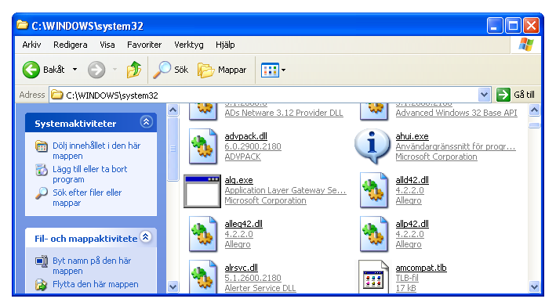Click in the address field showing C:\WINDOWS\system32
The width and height of the screenshot is (556, 306).
click(263, 95)
